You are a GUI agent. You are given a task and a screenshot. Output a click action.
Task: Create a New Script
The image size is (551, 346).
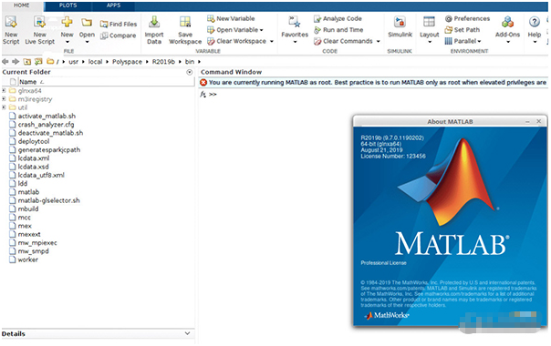coord(11,30)
